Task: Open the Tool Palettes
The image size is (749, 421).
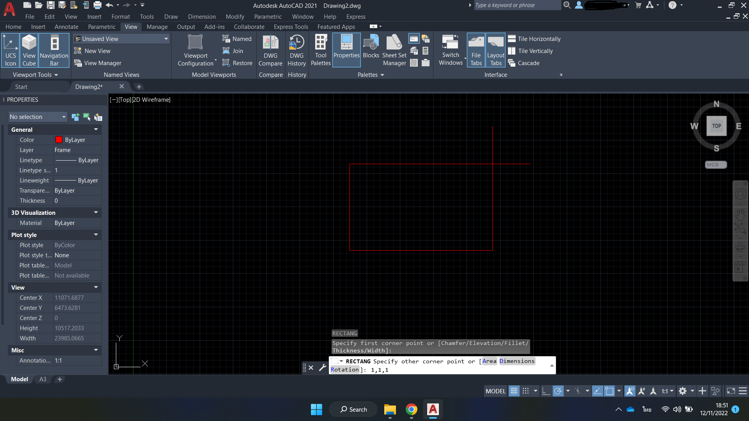Action: 321,50
